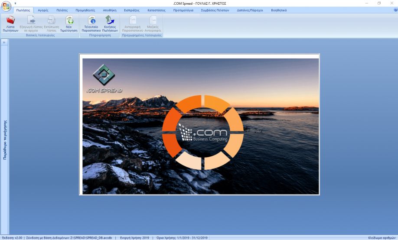
Task: Go to the Προτιμολόγια ribbon tab
Action: (183, 10)
